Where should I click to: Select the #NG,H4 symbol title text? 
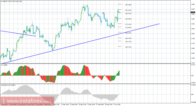5,1
